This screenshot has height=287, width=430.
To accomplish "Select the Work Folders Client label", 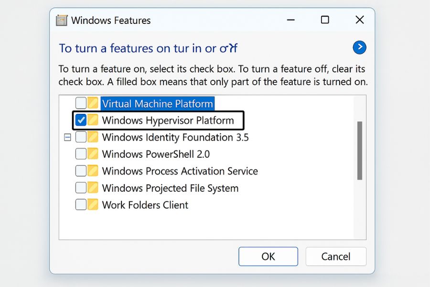I will coord(145,205).
